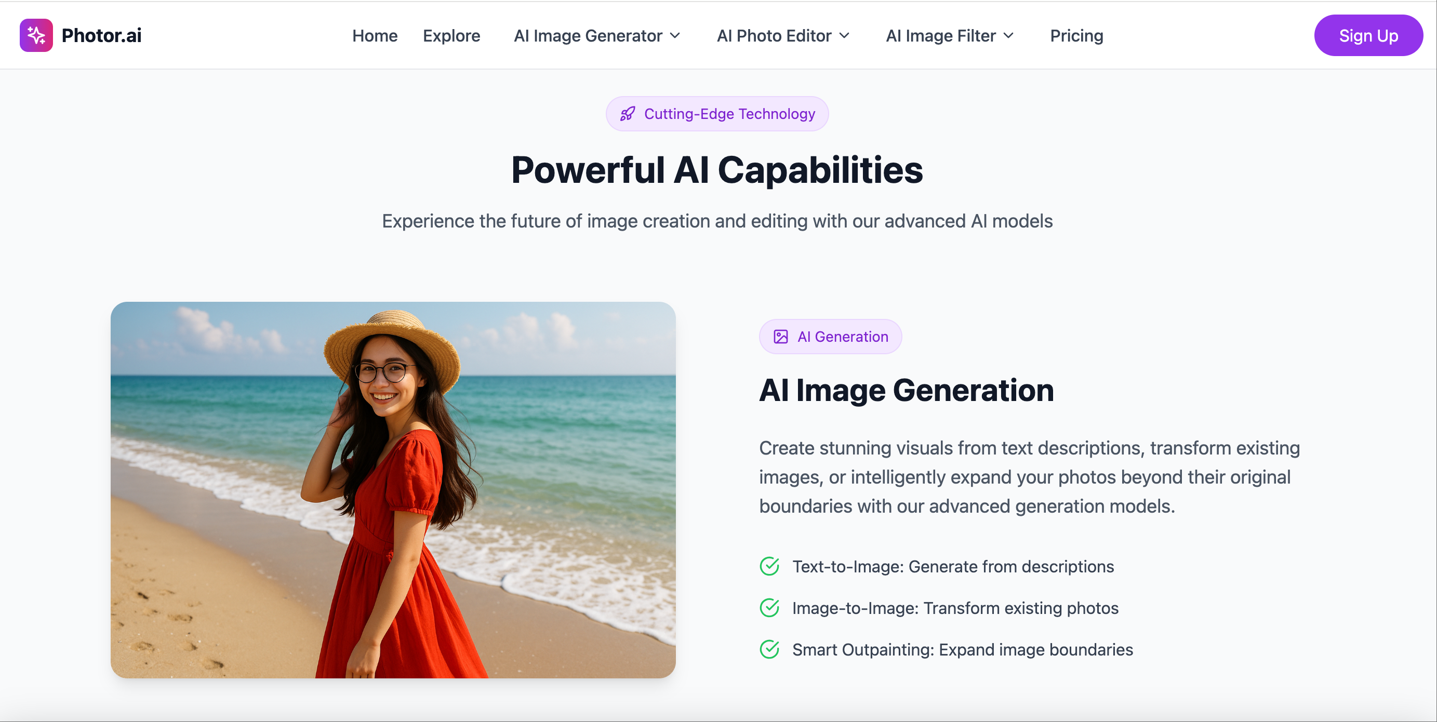Screen dimensions: 1437x722
Task: Open the Pricing page
Action: 1076,35
